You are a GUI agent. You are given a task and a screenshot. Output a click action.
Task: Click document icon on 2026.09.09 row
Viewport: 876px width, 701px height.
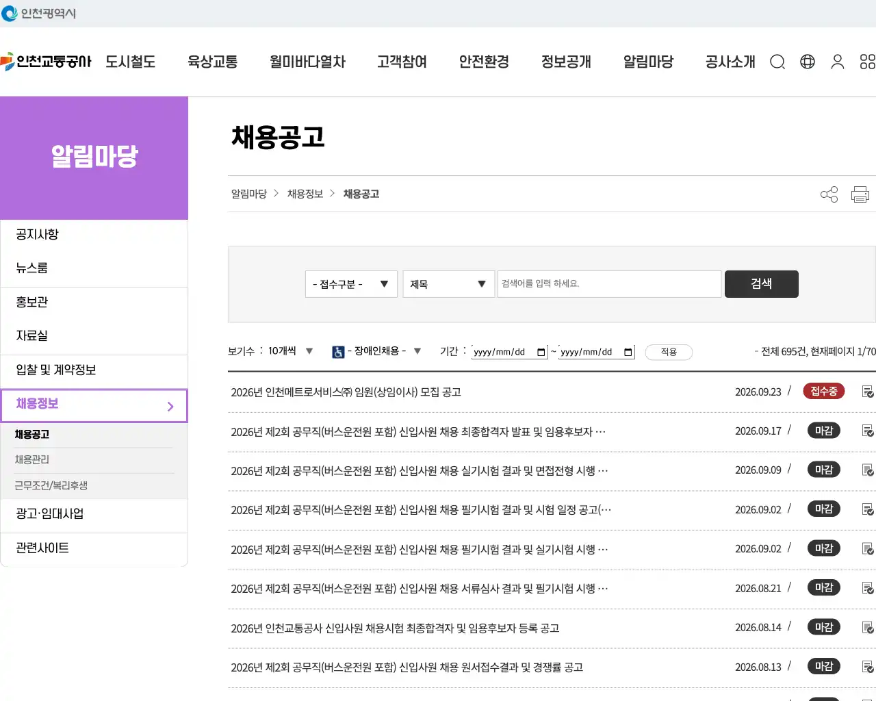(868, 470)
